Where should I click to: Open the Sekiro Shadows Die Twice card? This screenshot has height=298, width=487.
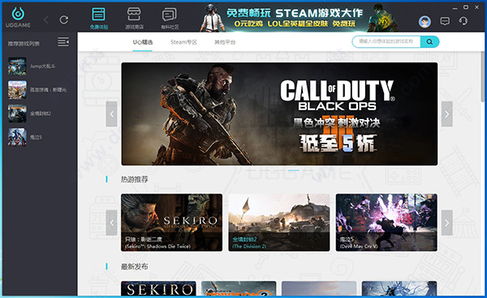[x=172, y=223]
